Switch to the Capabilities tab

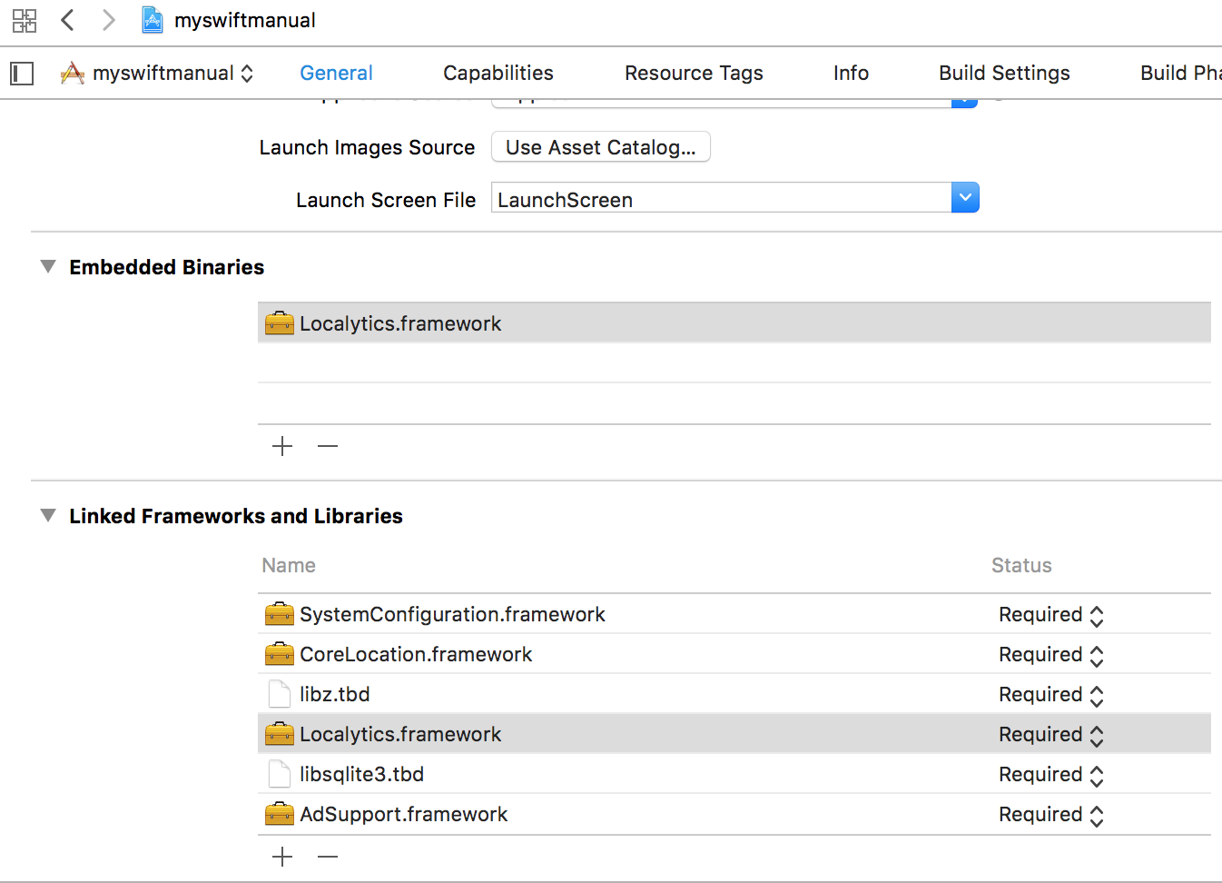(498, 74)
